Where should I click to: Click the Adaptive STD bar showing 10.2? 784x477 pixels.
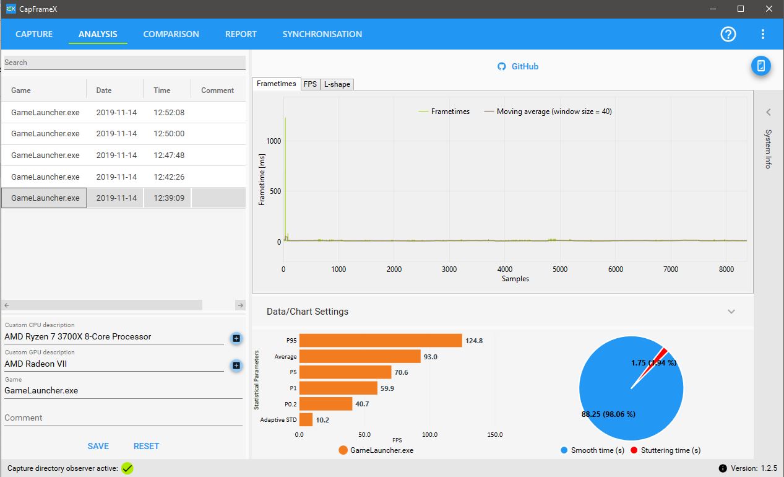[306, 420]
